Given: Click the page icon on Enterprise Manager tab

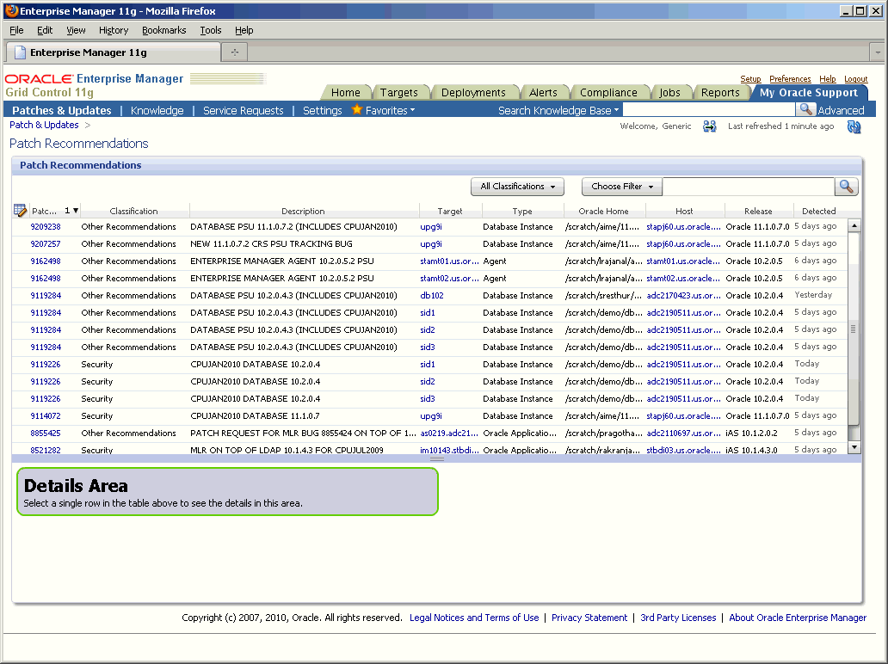Looking at the screenshot, I should (20, 52).
